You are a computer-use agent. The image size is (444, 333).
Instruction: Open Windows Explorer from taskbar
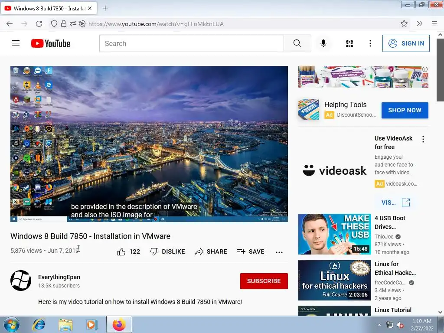pyautogui.click(x=65, y=324)
